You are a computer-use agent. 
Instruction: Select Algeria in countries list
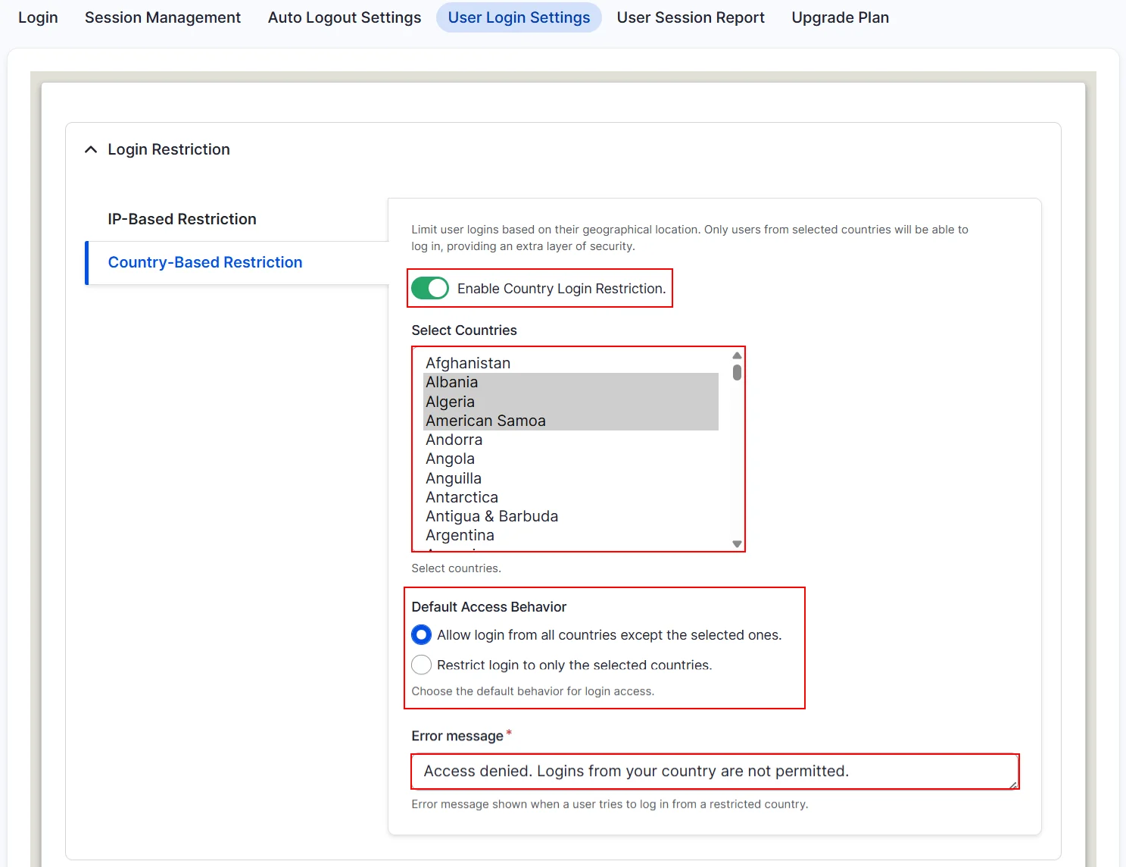pos(571,402)
